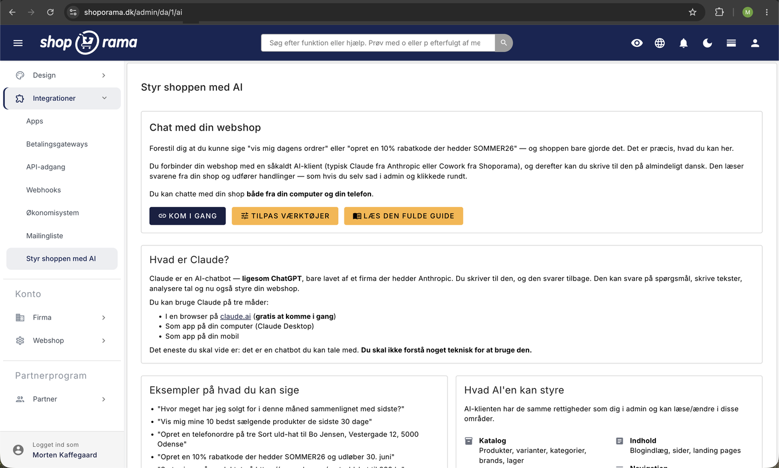Click into the function search field

pos(378,43)
